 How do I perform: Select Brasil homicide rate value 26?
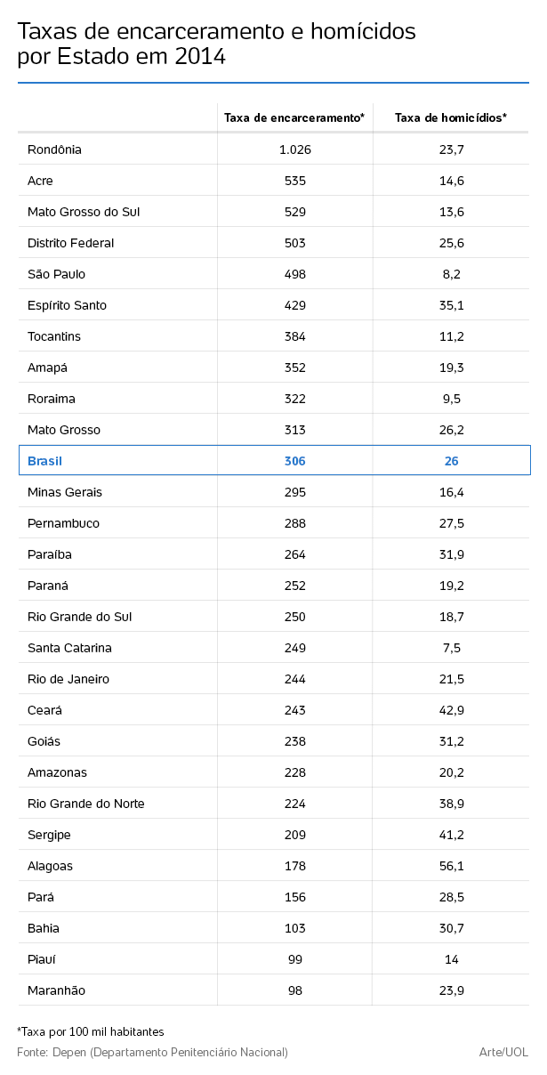pyautogui.click(x=452, y=461)
